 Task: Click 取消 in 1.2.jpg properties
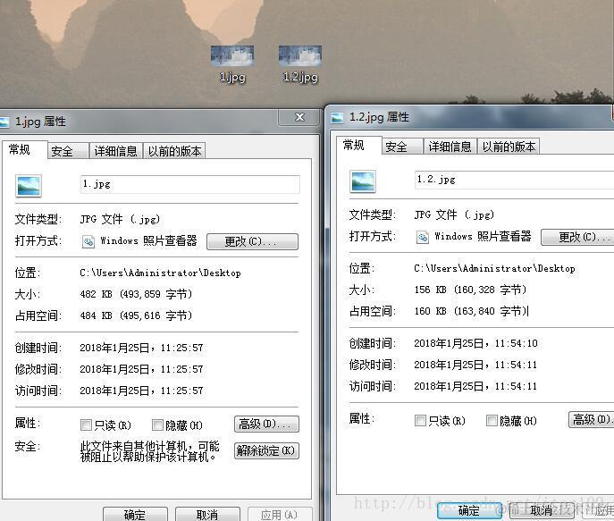542,511
